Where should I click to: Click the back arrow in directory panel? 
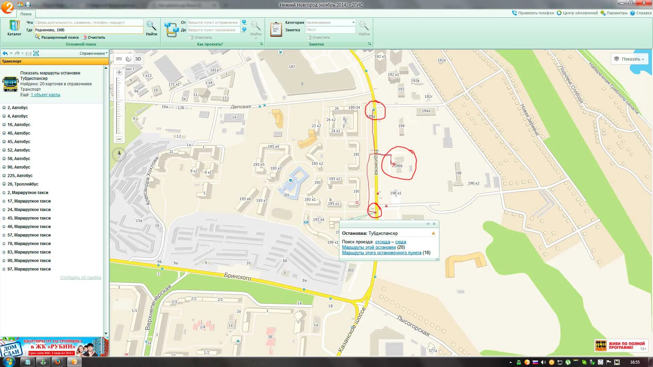click(5, 53)
